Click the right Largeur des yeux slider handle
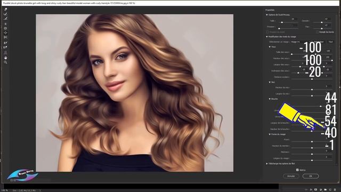Viewport: 341px width, 192px height. (x=324, y=66)
